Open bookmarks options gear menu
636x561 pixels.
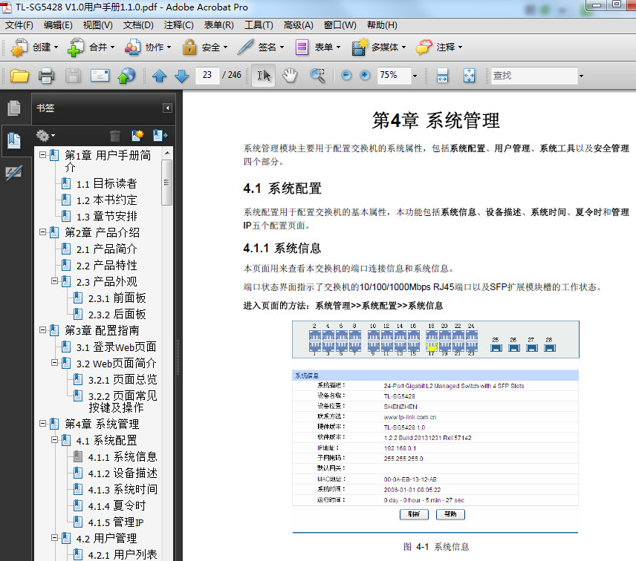tap(45, 135)
